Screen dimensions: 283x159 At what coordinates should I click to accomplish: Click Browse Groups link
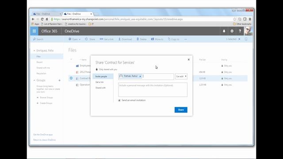click(46, 98)
